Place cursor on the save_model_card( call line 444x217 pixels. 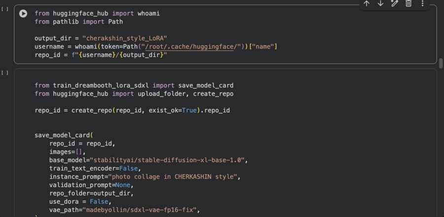point(64,135)
